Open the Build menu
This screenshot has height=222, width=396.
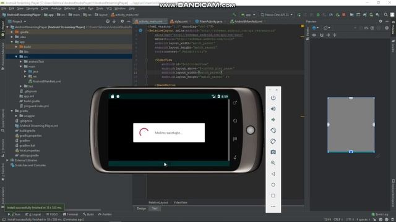point(82,8)
